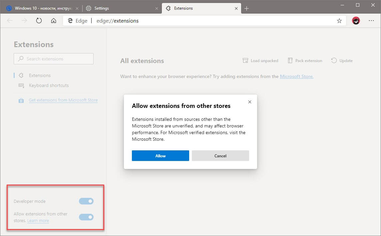Go to the Home page

coord(54,21)
